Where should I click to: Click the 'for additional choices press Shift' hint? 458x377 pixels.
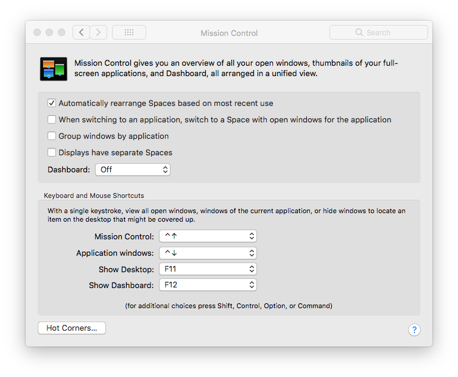pos(229,306)
